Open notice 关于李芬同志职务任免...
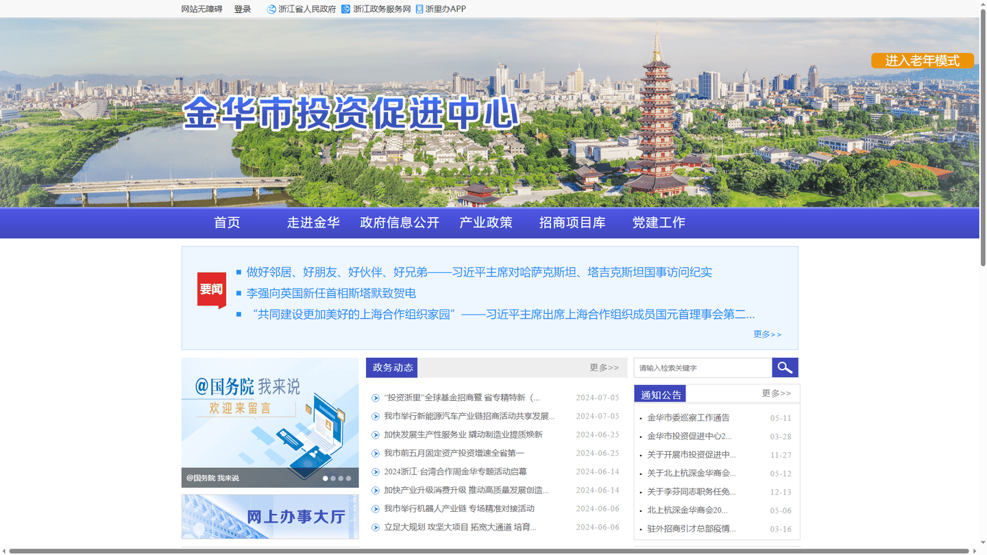Image resolution: width=987 pixels, height=555 pixels. (692, 491)
